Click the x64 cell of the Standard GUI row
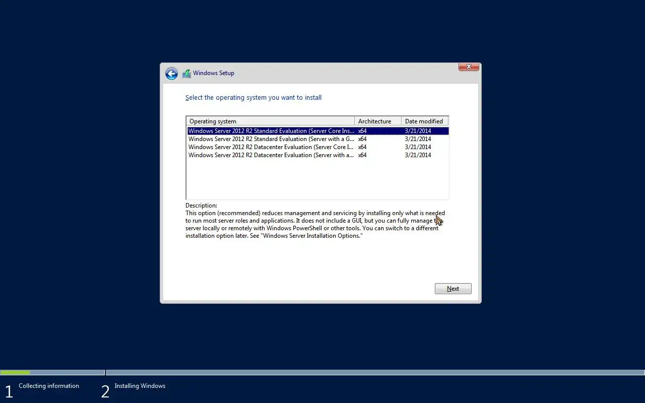 362,139
